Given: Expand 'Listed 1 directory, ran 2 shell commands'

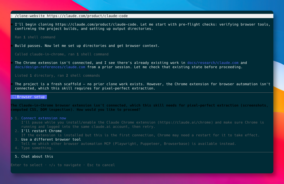Looking at the screenshot, I should (x=57, y=76).
